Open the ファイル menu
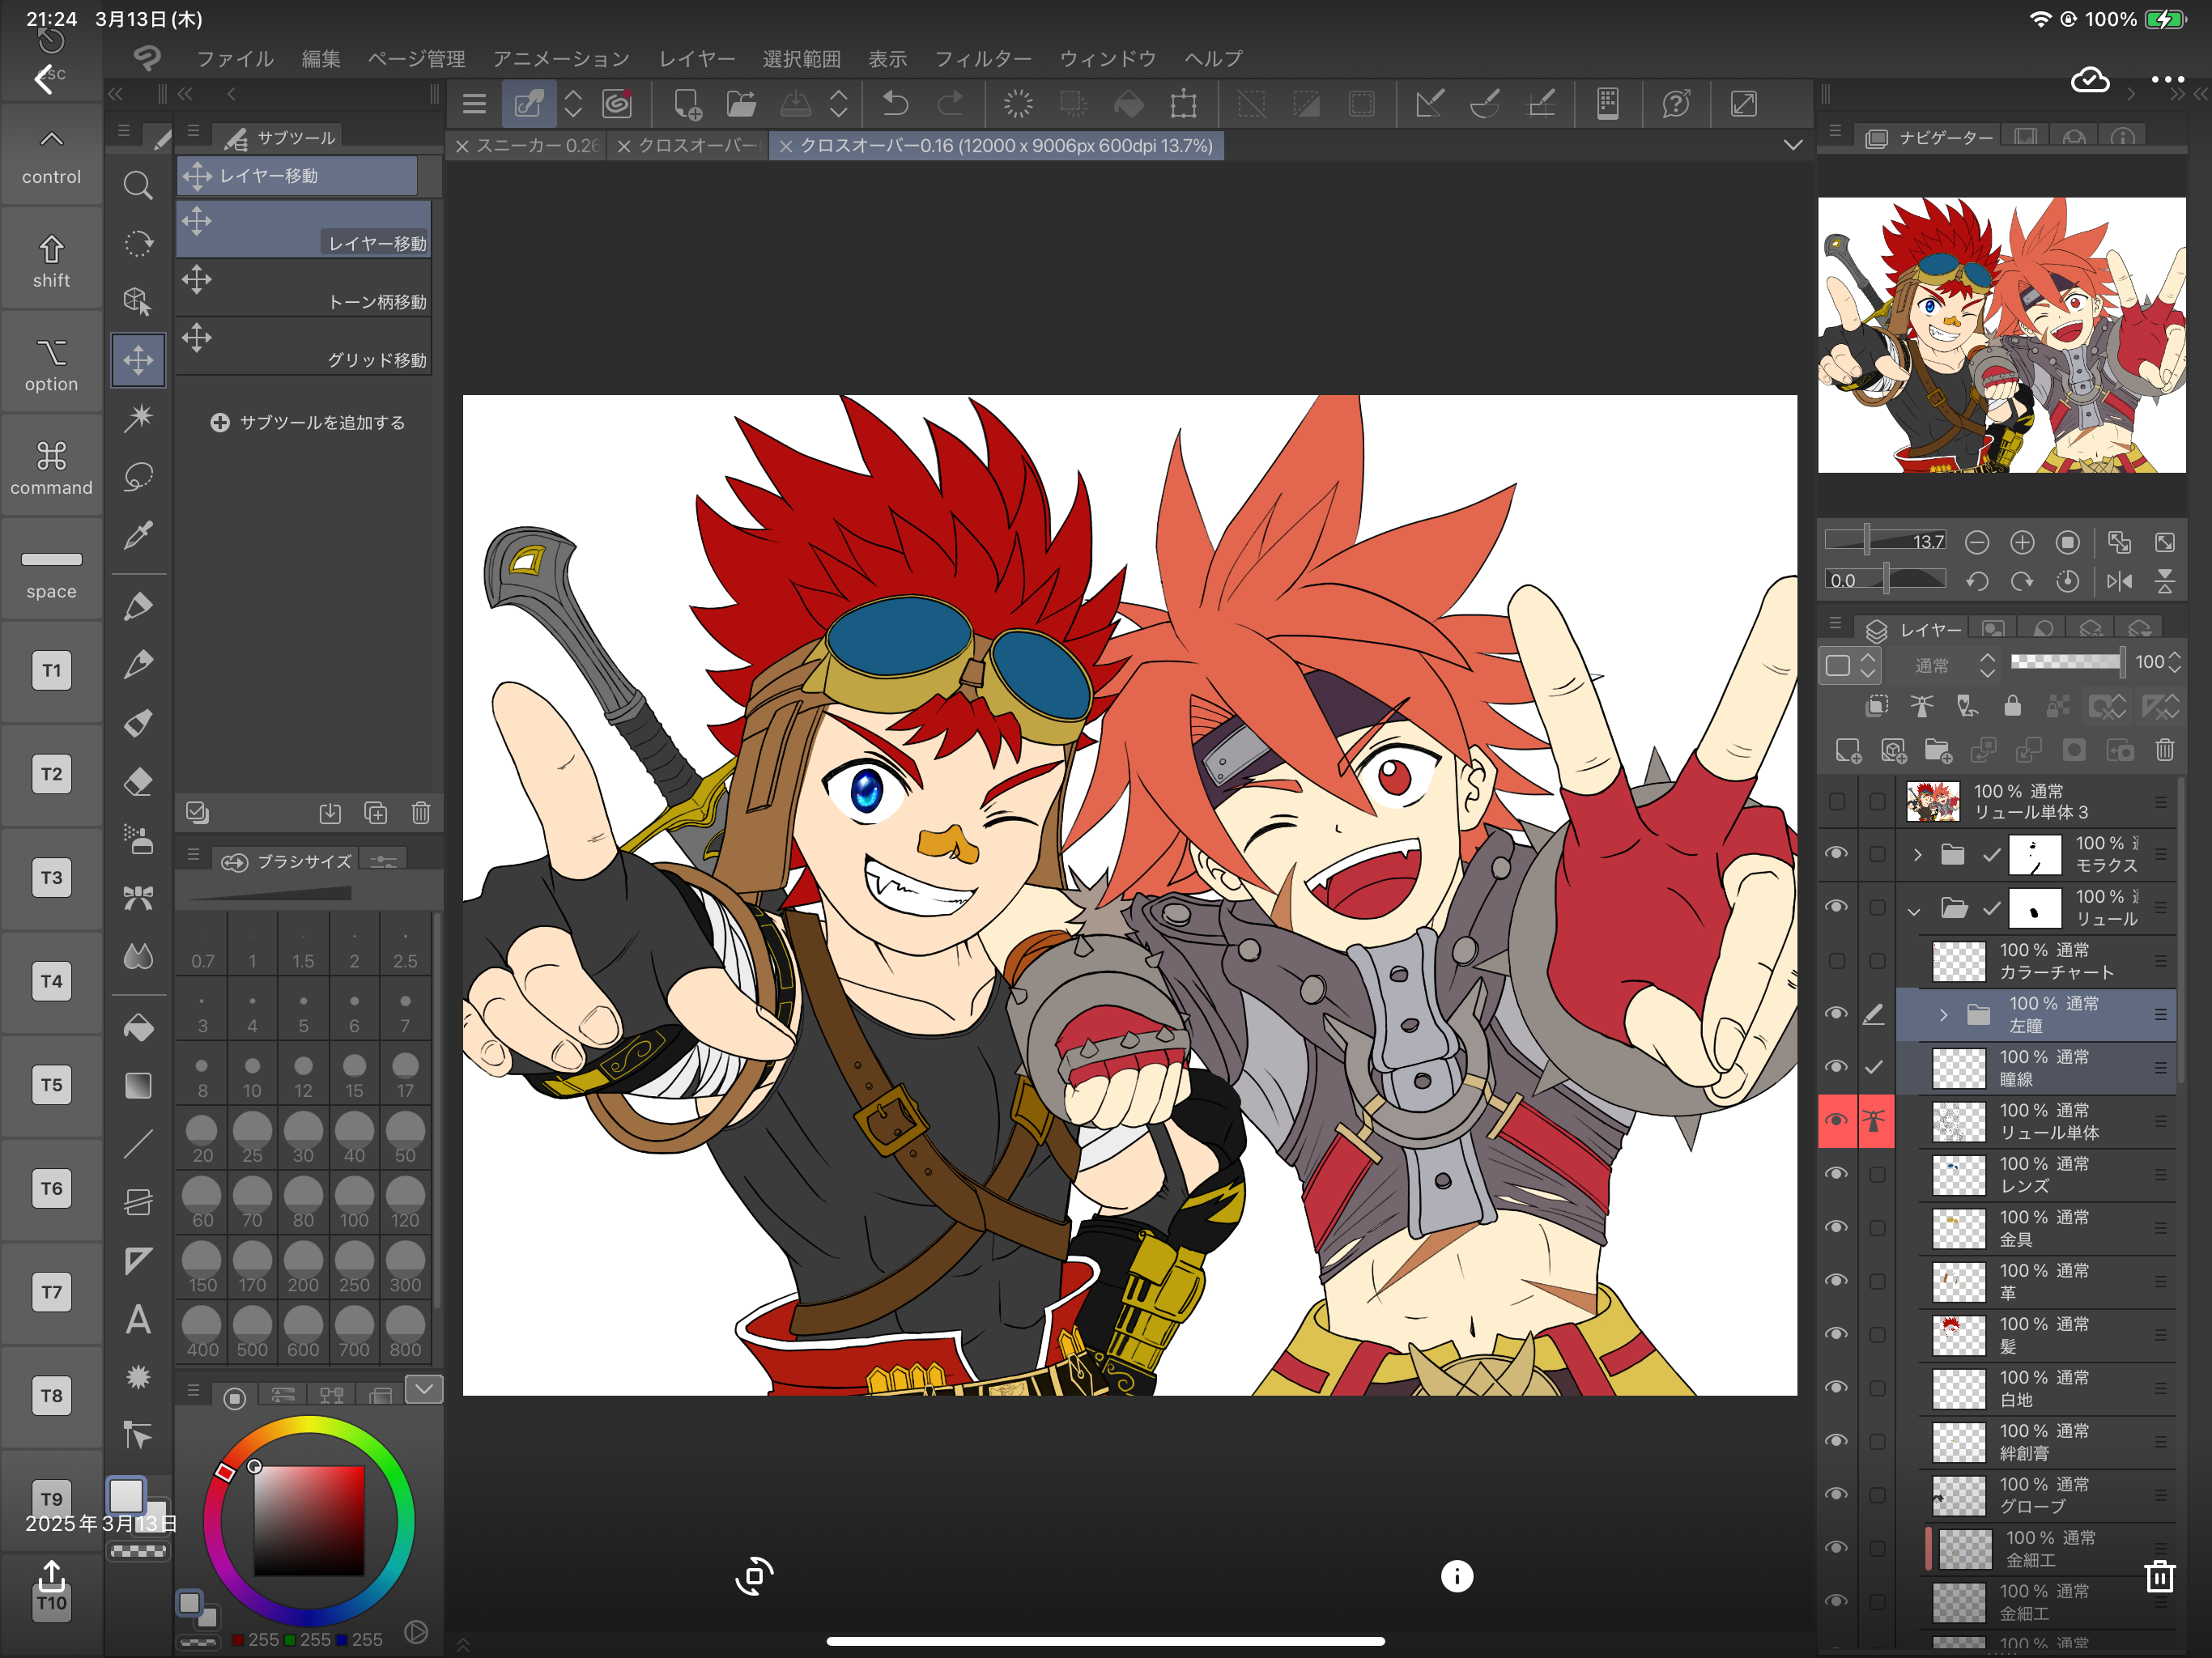 coord(235,58)
